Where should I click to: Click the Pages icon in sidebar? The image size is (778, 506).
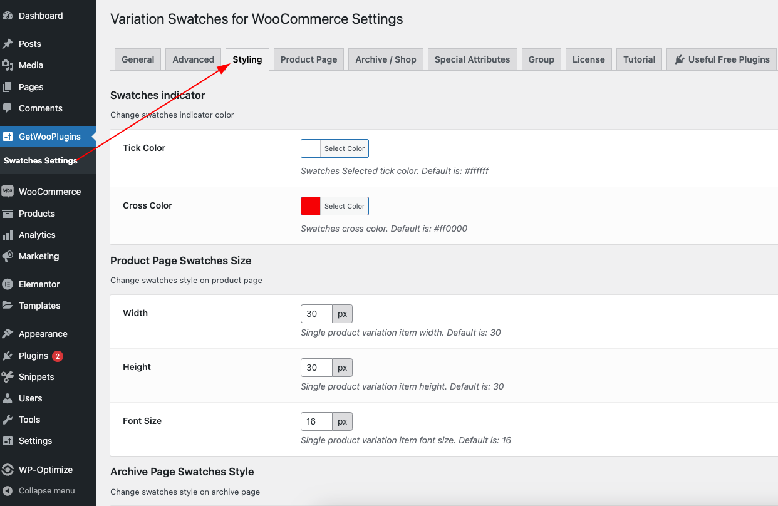[x=8, y=87]
